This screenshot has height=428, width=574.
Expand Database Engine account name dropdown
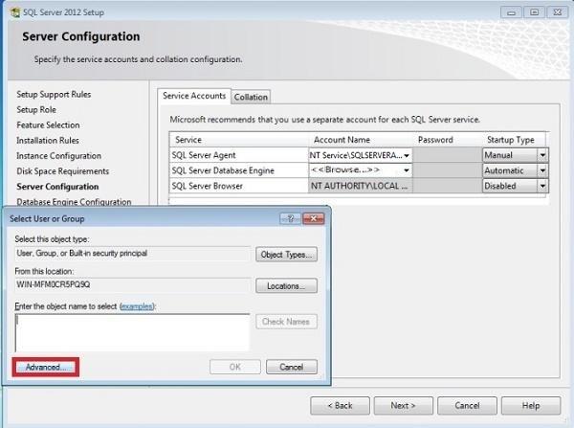pos(408,170)
